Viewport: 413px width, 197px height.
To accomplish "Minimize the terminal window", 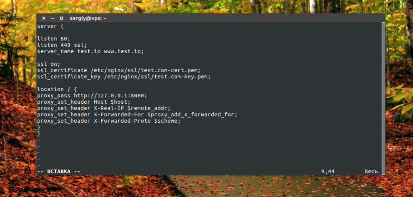I will click(x=52, y=18).
